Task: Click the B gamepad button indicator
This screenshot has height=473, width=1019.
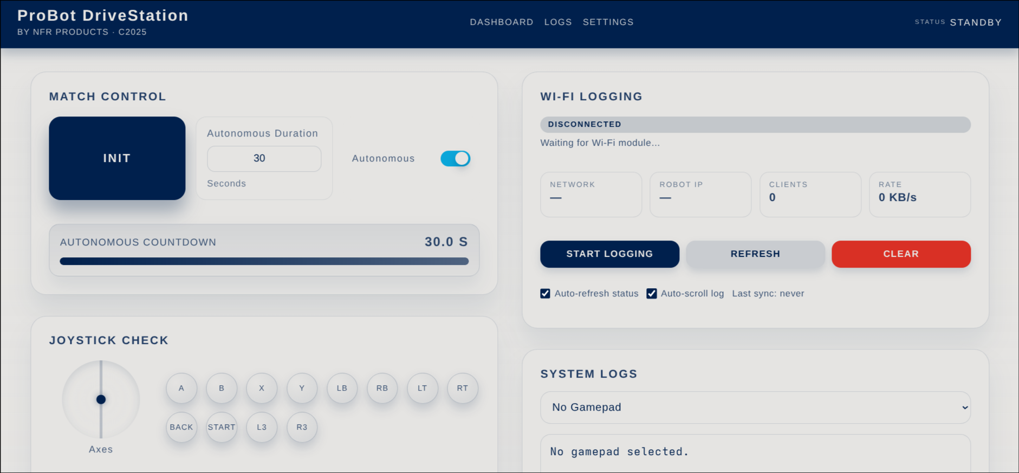Action: tap(222, 388)
